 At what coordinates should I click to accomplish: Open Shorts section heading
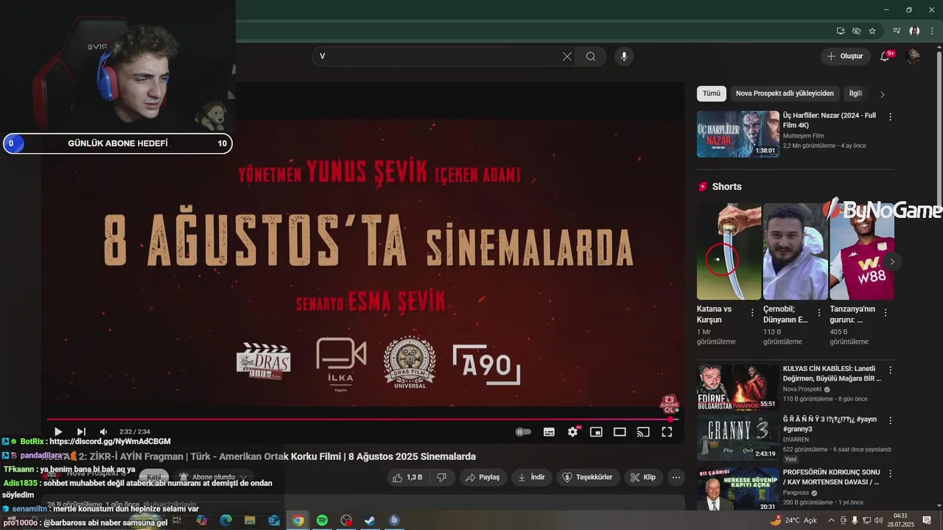(726, 187)
